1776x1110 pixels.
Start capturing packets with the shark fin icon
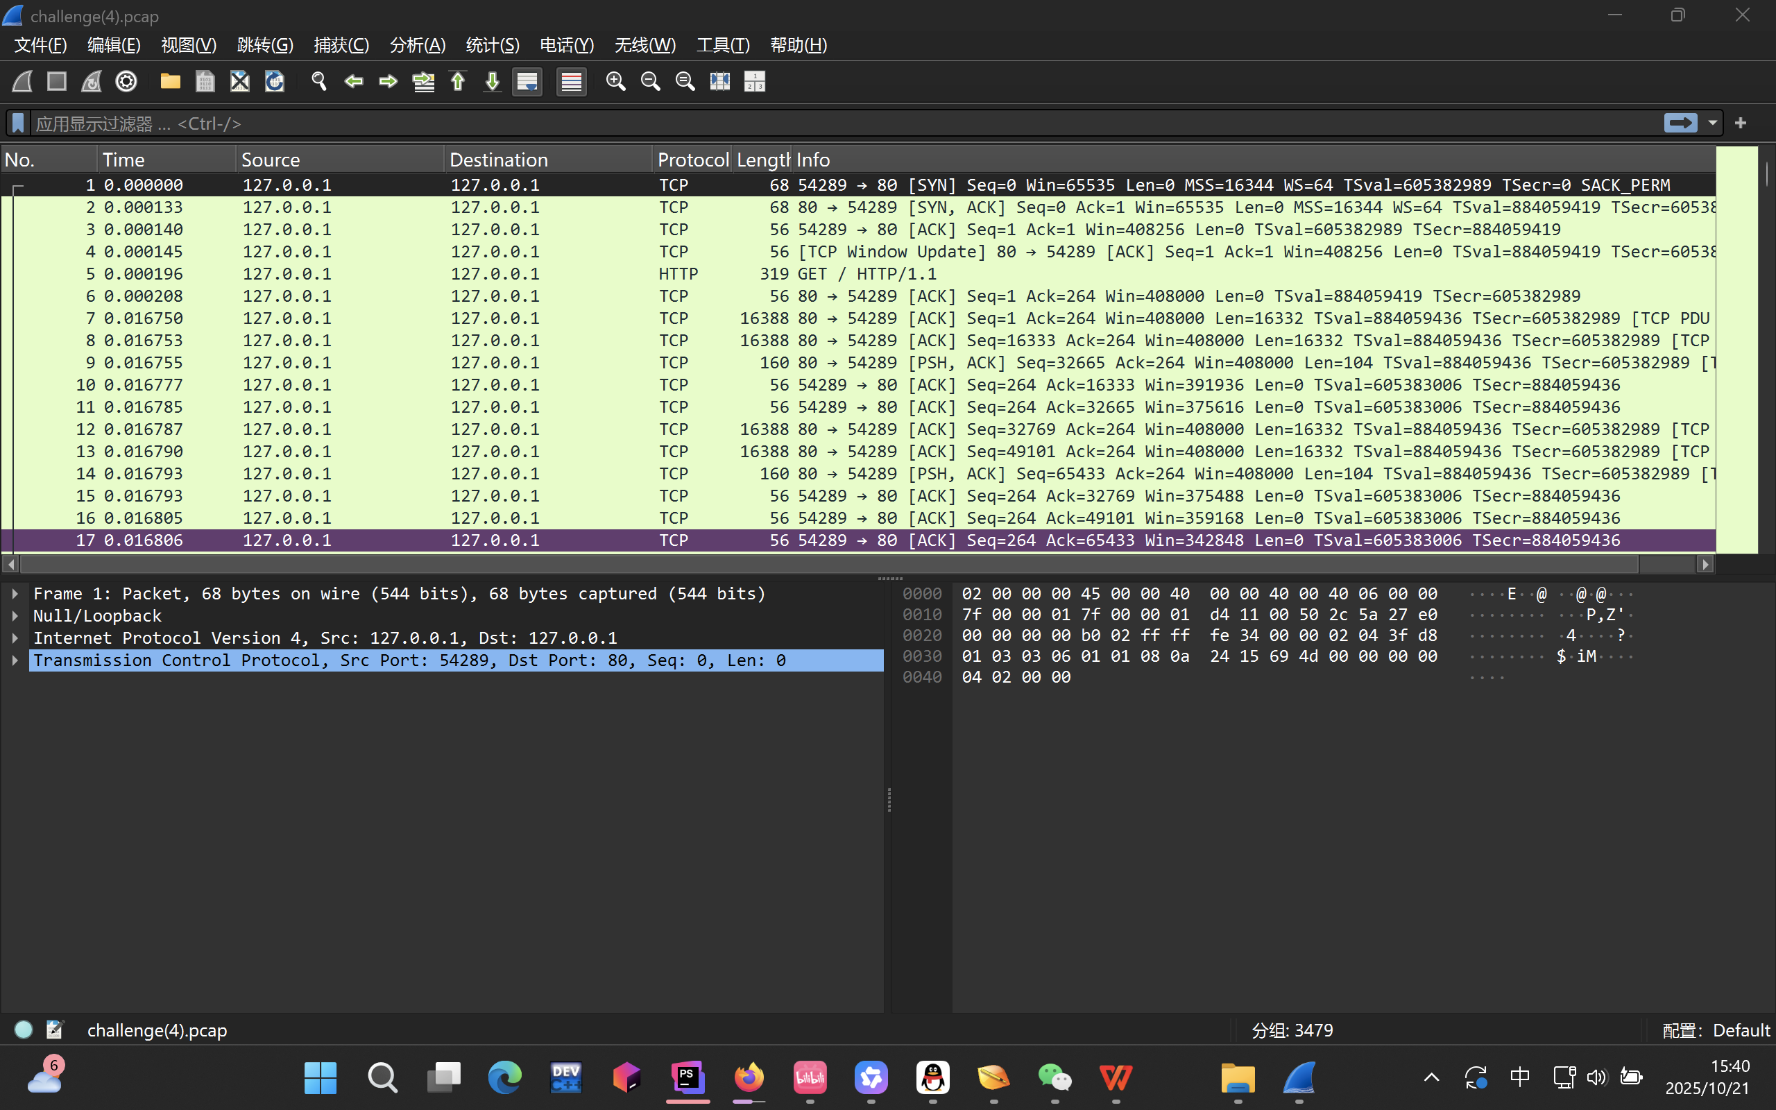(x=22, y=81)
